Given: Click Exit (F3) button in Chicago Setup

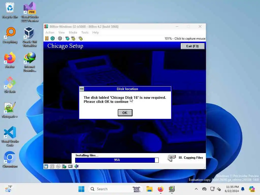Looking at the screenshot, I should point(192,46).
